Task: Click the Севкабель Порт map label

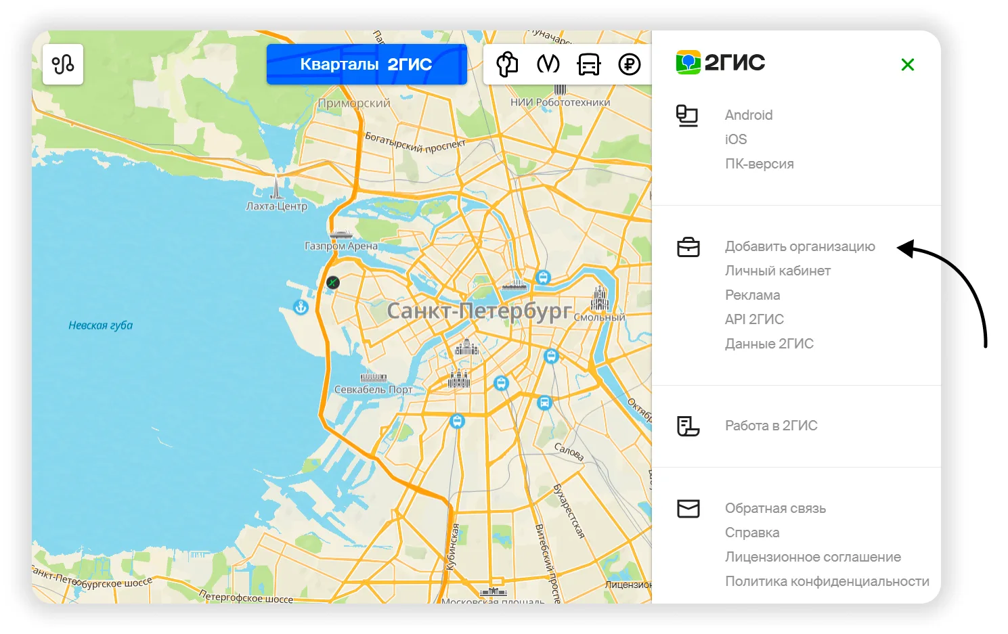Action: coord(373,390)
